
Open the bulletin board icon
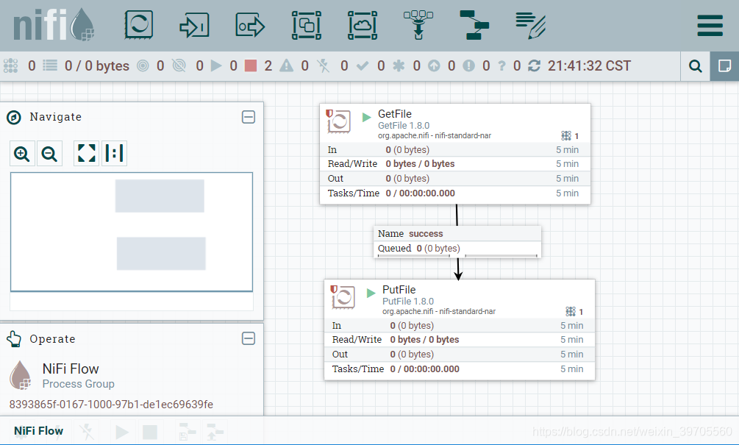(724, 66)
